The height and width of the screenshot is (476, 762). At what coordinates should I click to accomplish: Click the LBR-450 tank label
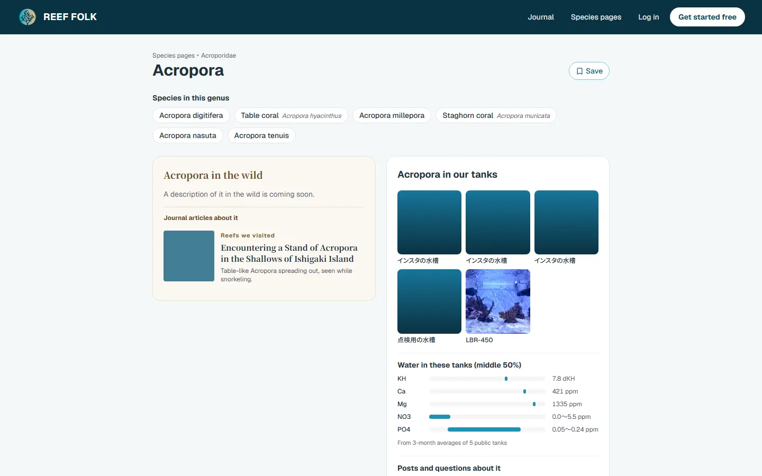[x=479, y=340]
